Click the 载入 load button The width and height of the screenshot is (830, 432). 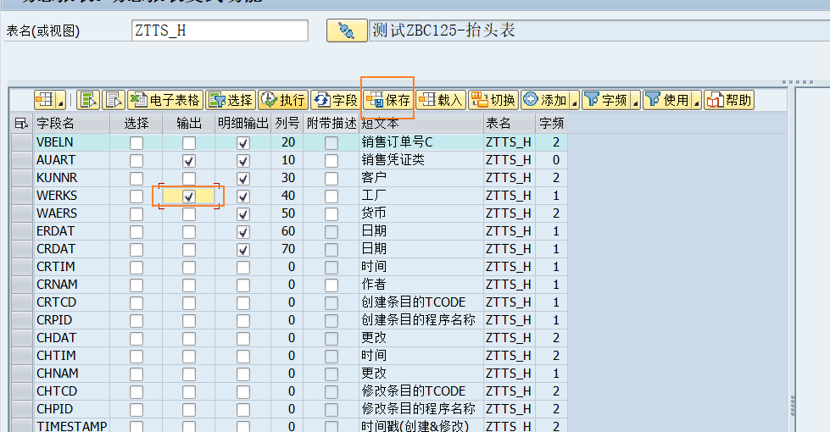click(x=441, y=100)
